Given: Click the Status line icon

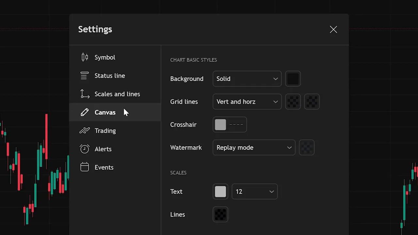Looking at the screenshot, I should [x=85, y=75].
